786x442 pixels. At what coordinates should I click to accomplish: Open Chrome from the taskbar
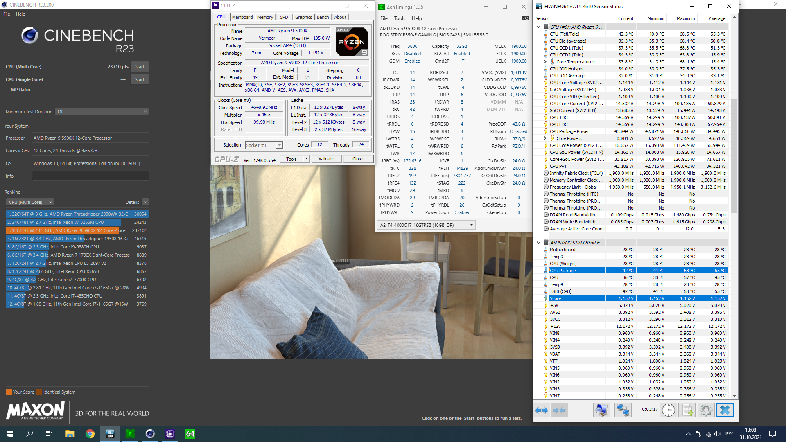pyautogui.click(x=90, y=434)
